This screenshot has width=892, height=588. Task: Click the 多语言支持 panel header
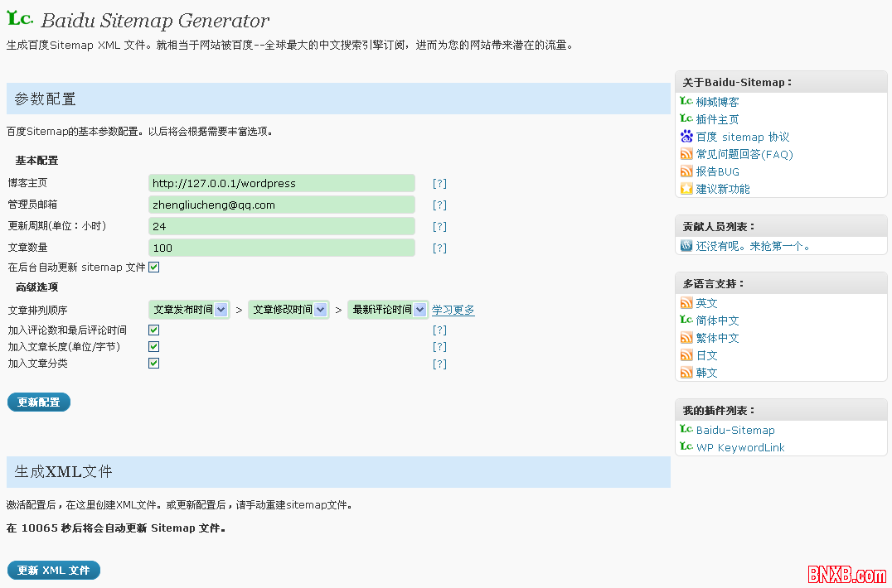[781, 283]
